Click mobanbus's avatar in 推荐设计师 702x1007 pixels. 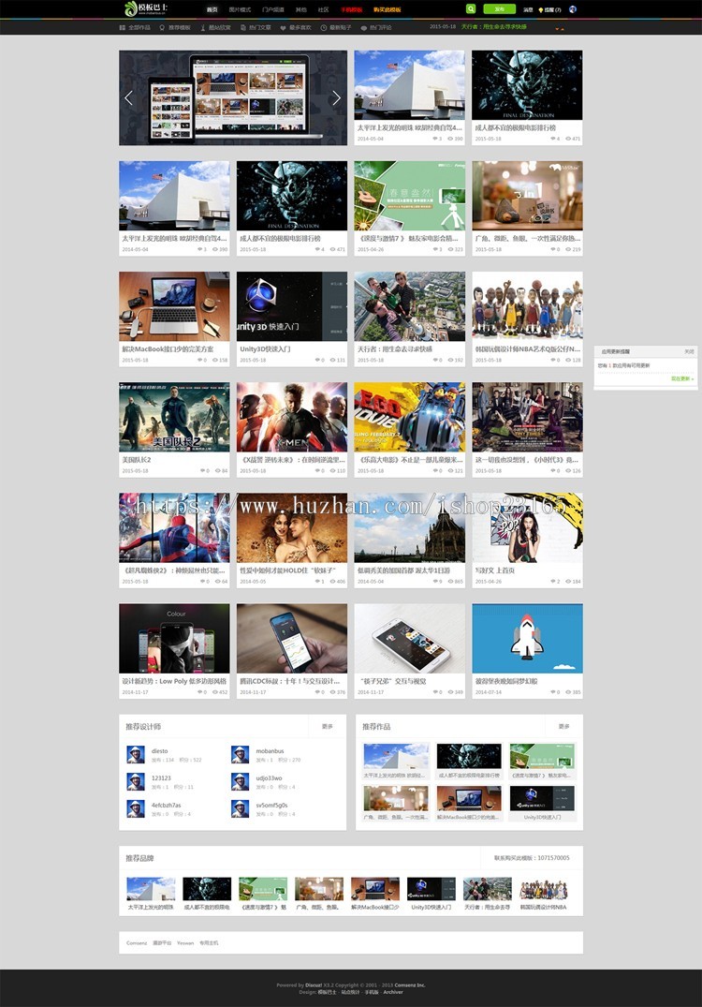(240, 755)
